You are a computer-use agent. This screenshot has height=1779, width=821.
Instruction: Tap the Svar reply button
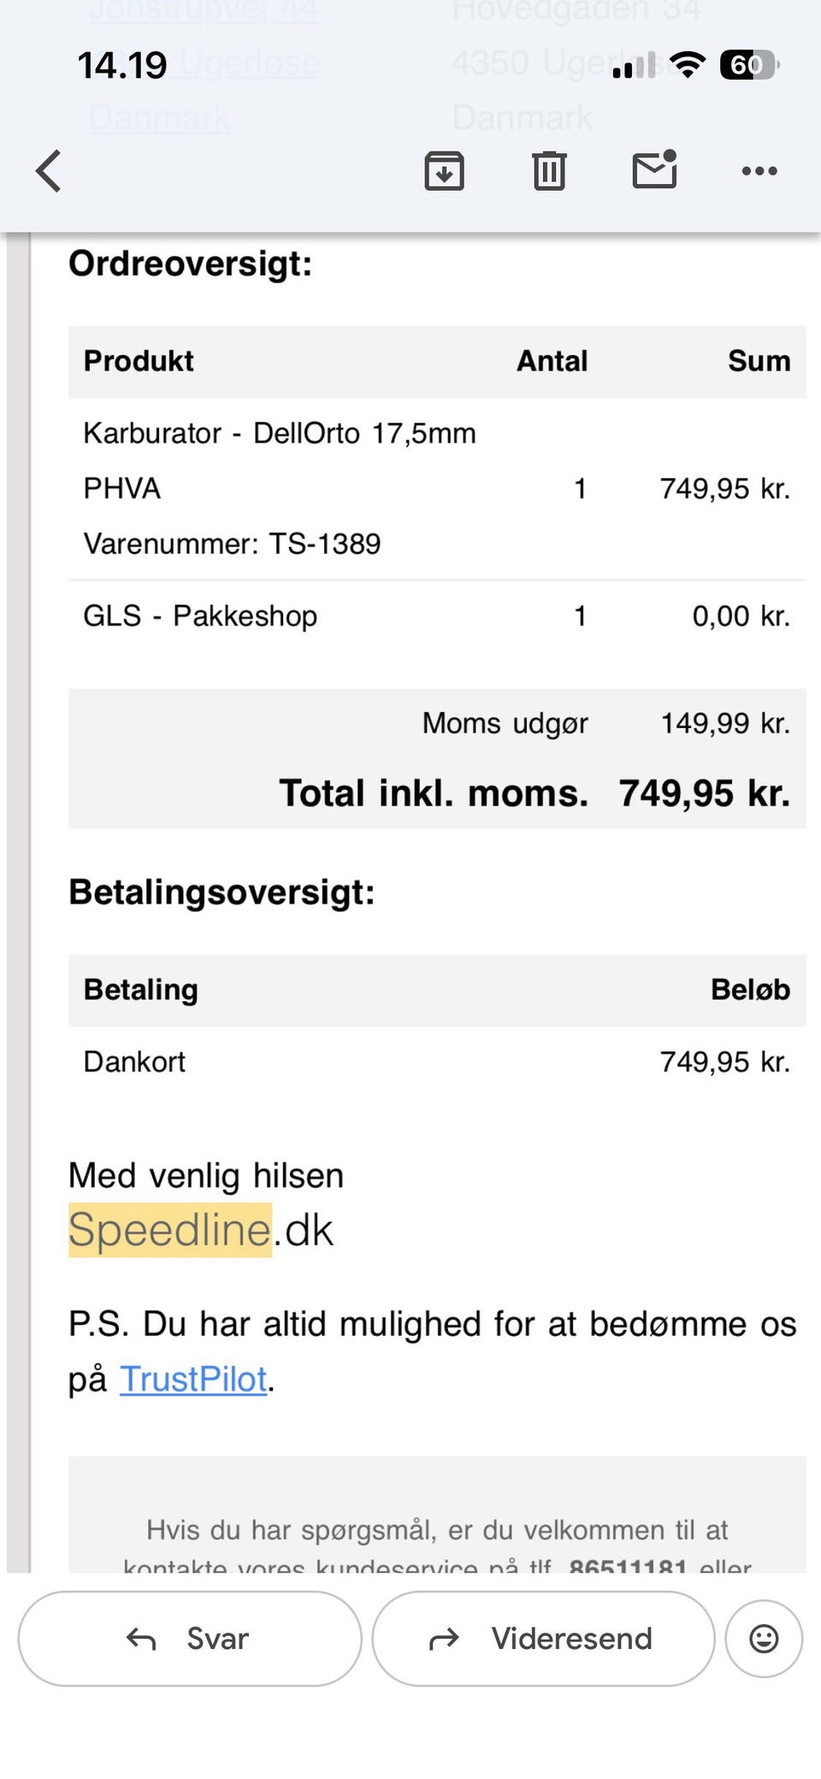[x=190, y=1639]
